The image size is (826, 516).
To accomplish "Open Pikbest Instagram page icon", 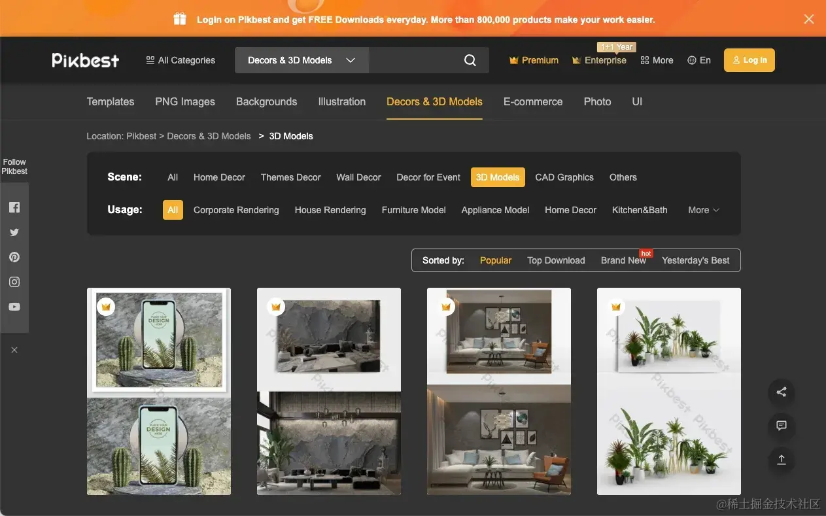I will point(14,282).
